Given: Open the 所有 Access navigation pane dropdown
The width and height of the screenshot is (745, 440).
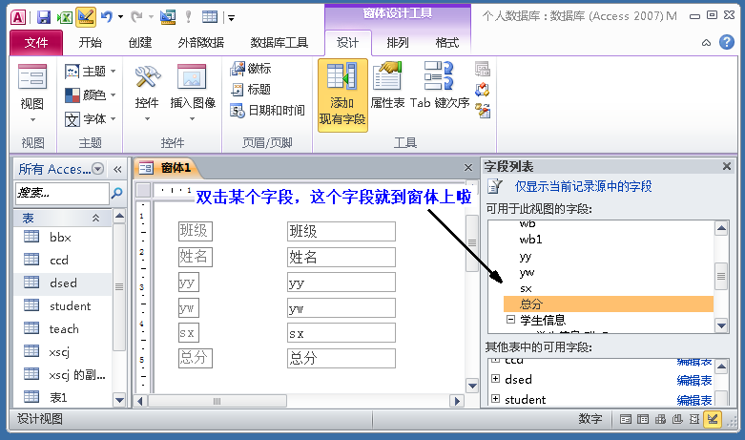Looking at the screenshot, I should 98,169.
